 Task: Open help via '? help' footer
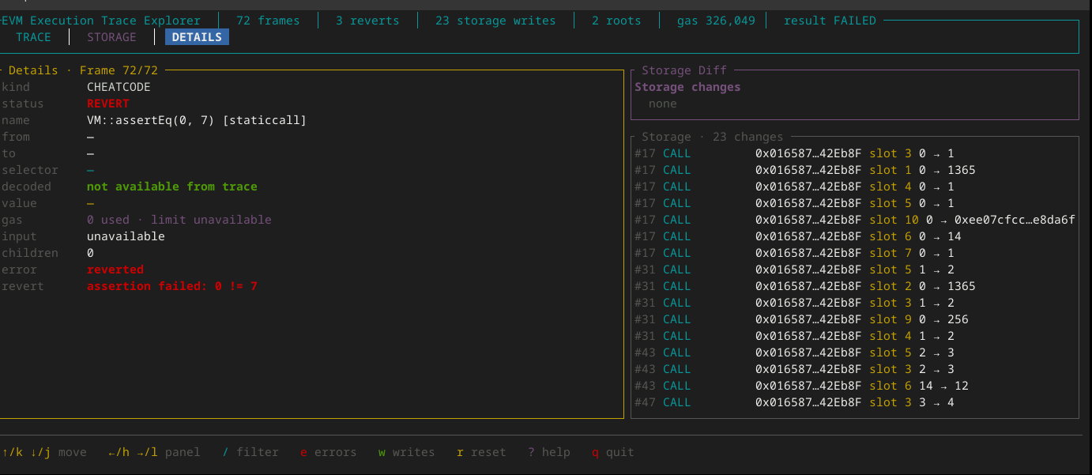click(549, 452)
